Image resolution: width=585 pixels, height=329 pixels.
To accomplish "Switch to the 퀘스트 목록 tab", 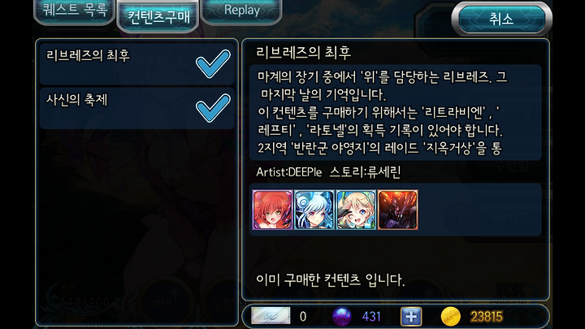I will click(75, 11).
